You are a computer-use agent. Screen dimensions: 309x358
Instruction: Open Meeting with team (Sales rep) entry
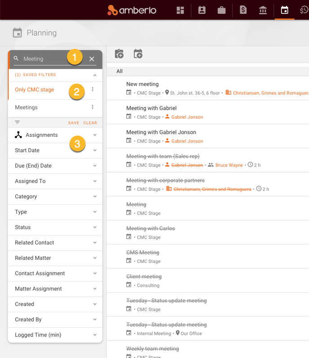[163, 156]
